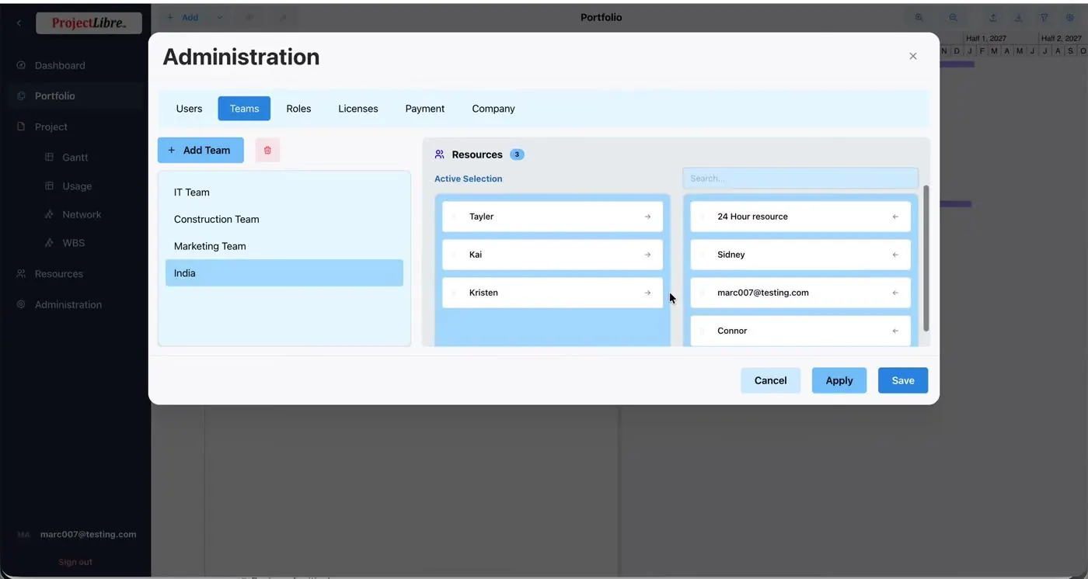1088x579 pixels.
Task: Add Connor using left arrow icon
Action: (895, 331)
